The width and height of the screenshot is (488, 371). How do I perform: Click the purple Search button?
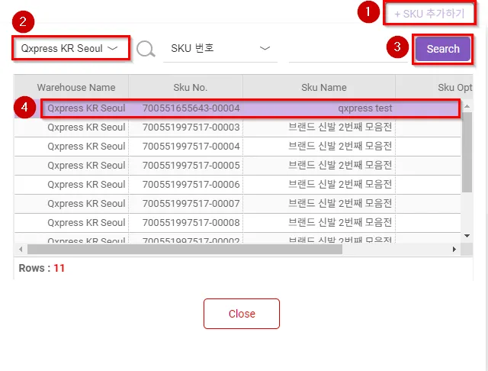442,49
